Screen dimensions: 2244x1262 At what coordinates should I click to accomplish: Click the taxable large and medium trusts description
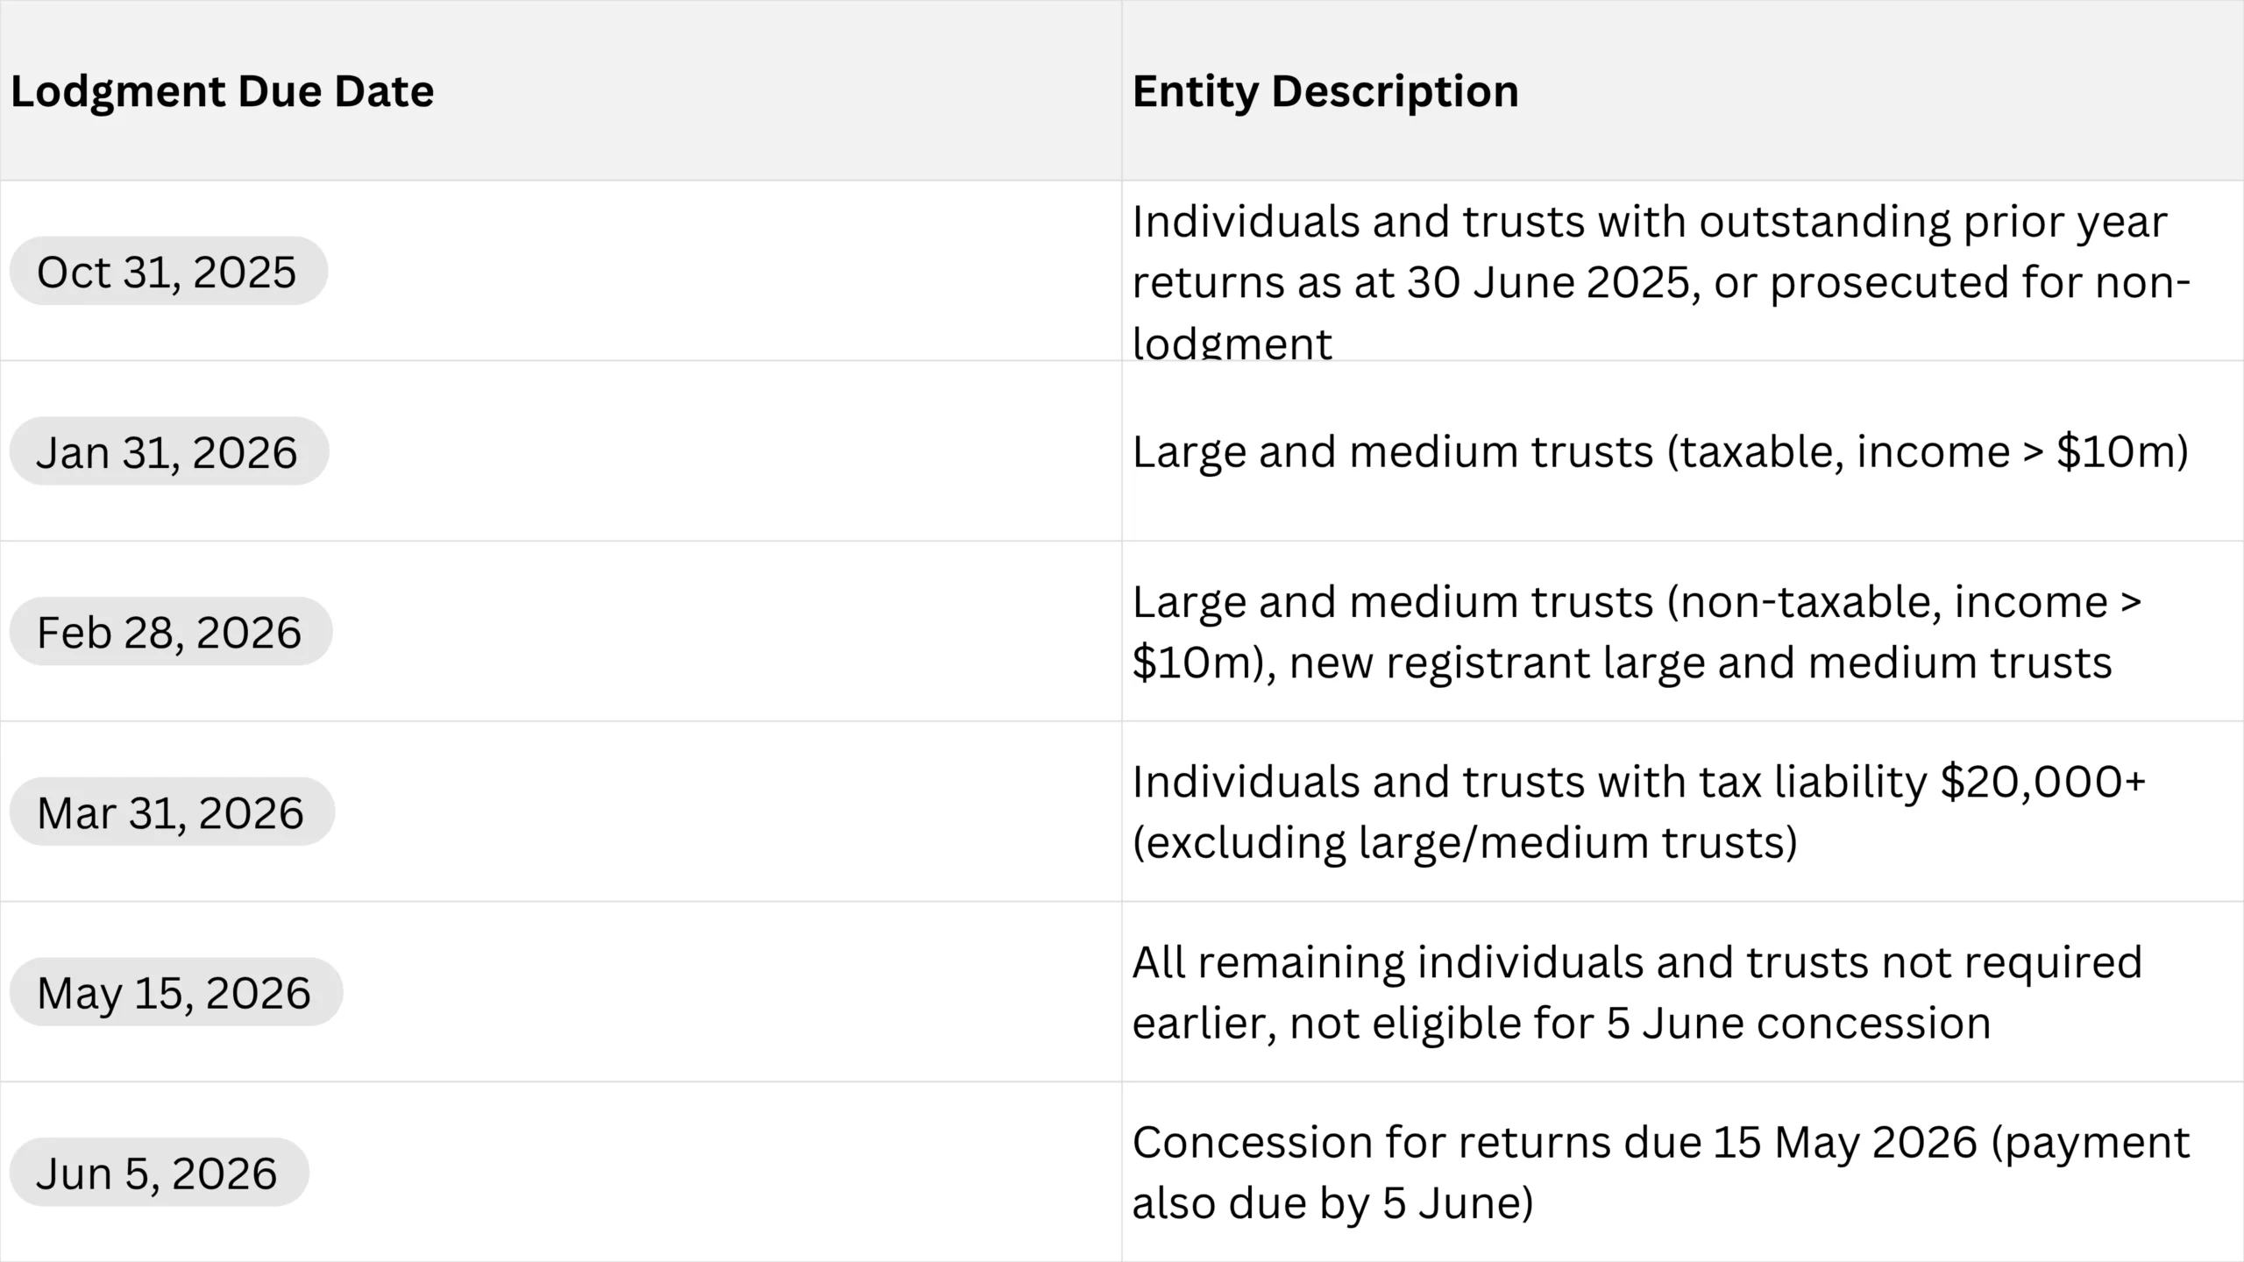tap(1660, 452)
